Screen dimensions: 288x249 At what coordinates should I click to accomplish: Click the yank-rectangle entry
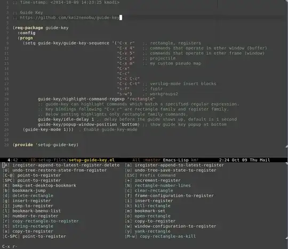(148, 231)
